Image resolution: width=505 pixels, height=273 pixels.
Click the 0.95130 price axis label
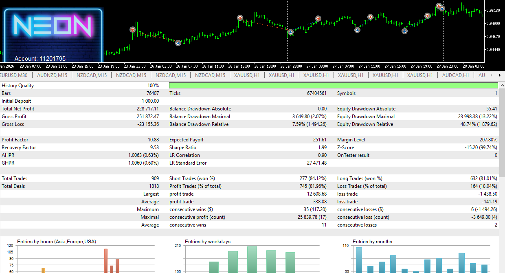tap(493, 10)
